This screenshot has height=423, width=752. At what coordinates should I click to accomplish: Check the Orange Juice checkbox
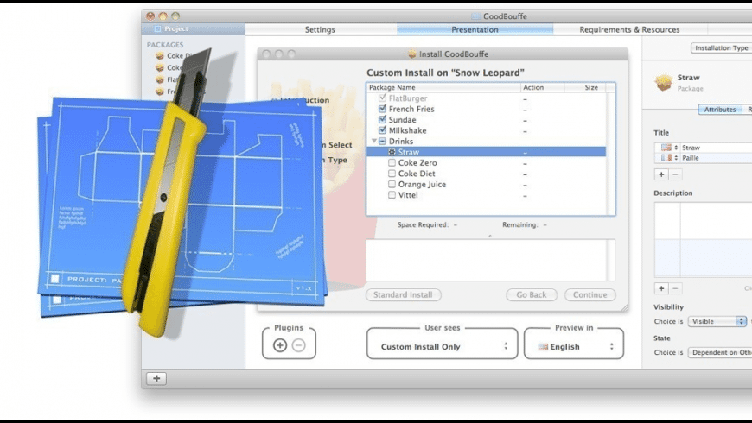(392, 184)
